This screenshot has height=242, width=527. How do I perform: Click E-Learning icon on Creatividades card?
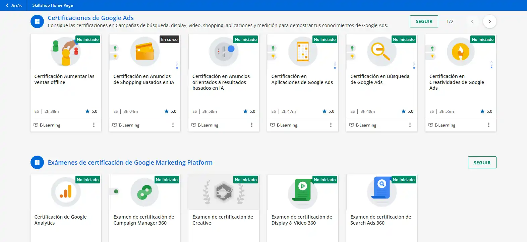(x=431, y=125)
